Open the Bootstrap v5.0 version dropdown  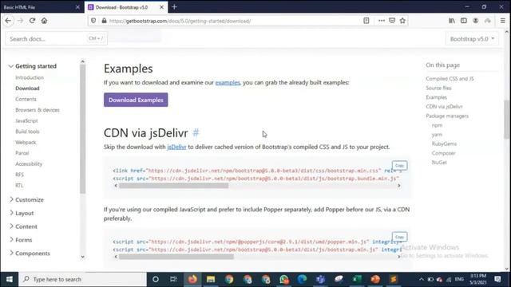click(x=472, y=39)
